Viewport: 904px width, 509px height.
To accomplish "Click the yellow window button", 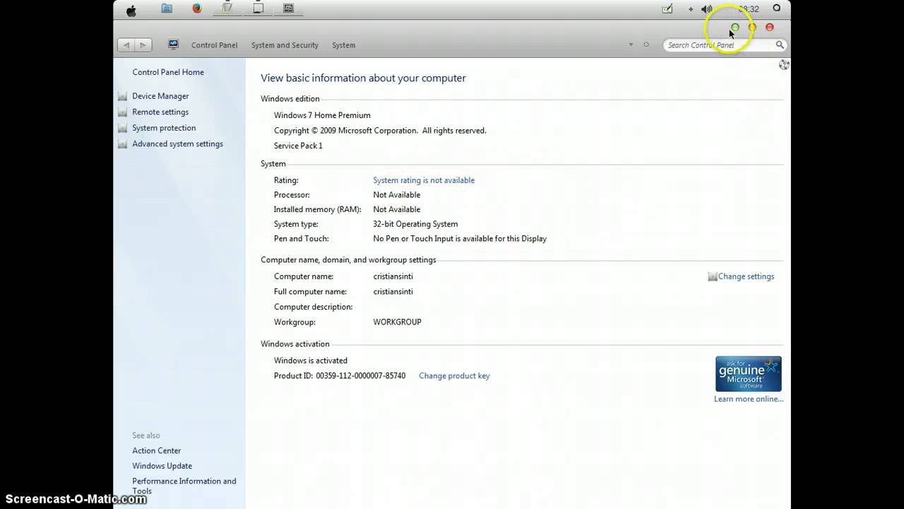I will click(752, 28).
